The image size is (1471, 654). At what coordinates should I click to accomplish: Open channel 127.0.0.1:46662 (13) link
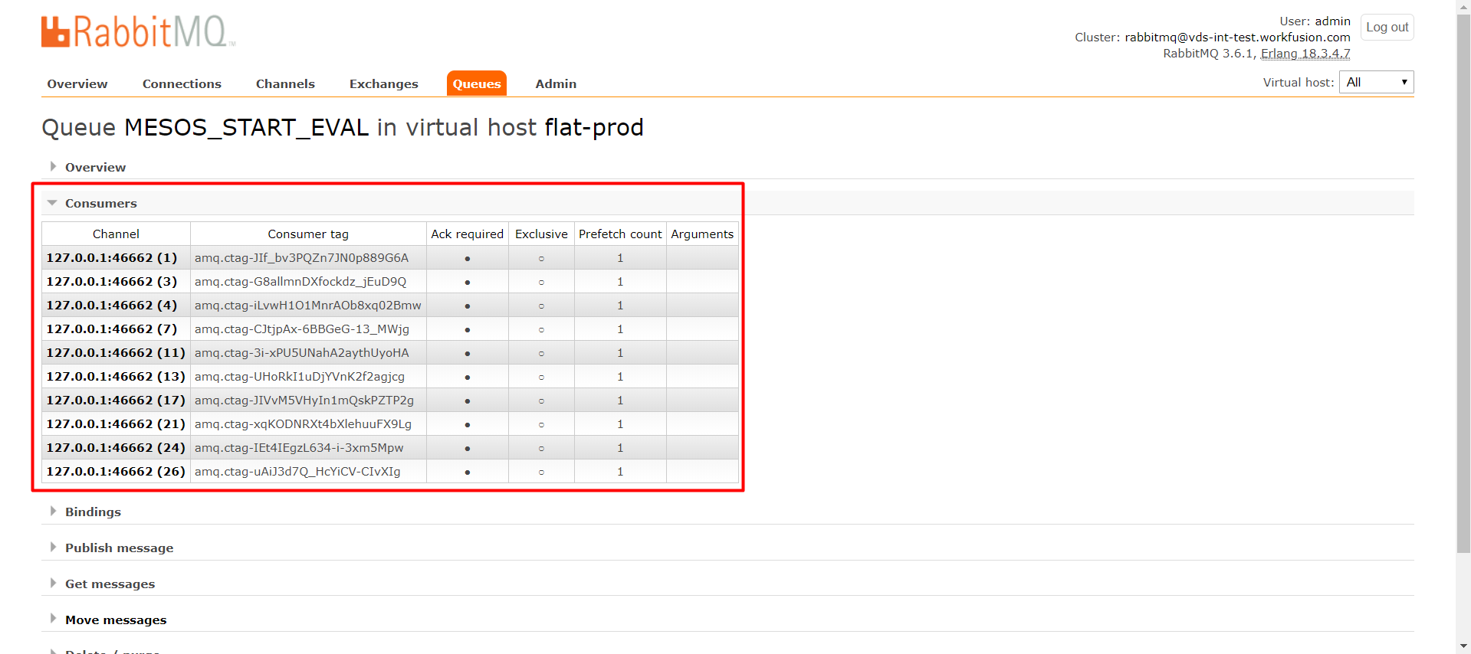pos(116,376)
